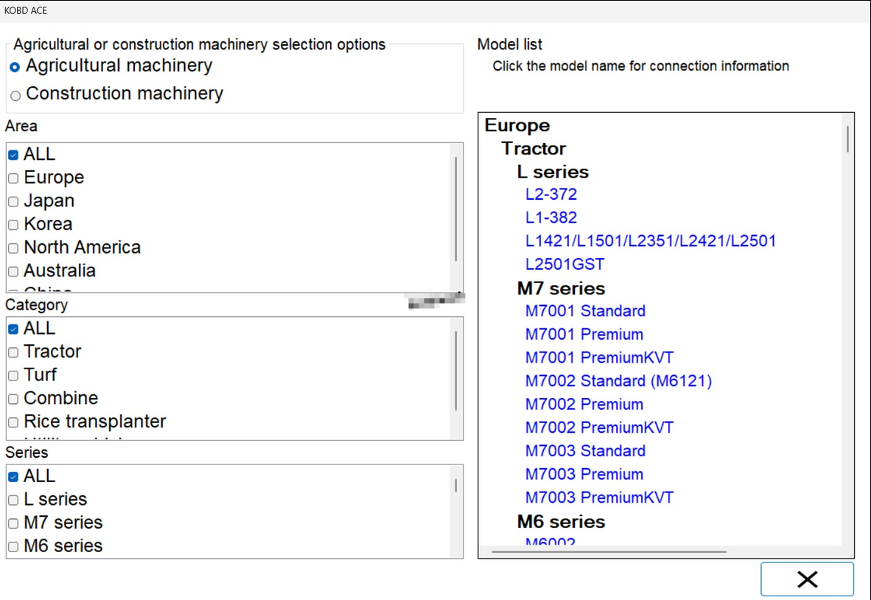Viewport: 871px width, 600px height.
Task: Check the North America area checkbox
Action: [x=13, y=248]
